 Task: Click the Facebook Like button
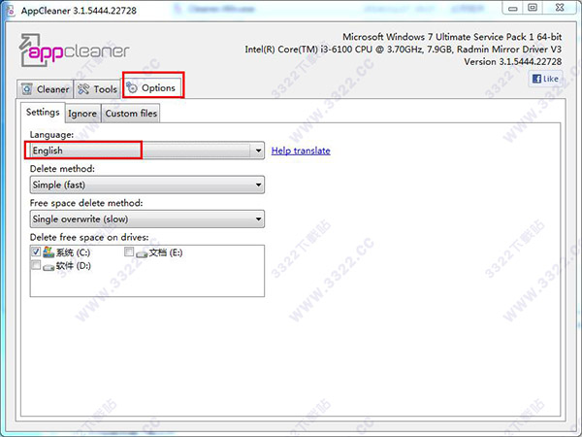(545, 79)
